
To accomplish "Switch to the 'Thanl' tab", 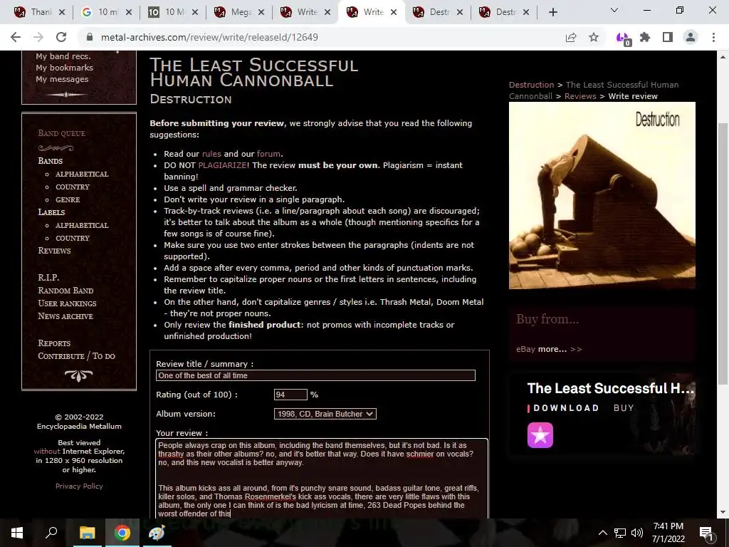I will pyautogui.click(x=39, y=13).
